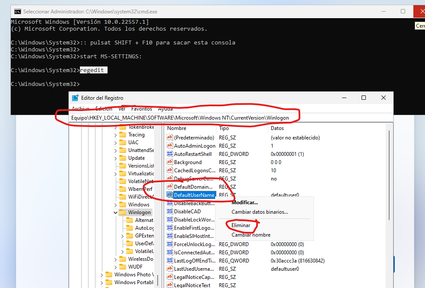Click the LastLogOffEndTime QWORD value icon

tap(170, 261)
